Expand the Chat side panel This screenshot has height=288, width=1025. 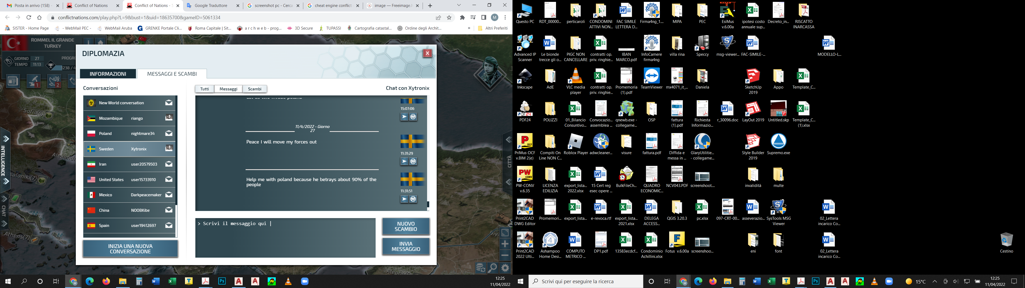[x=5, y=199]
